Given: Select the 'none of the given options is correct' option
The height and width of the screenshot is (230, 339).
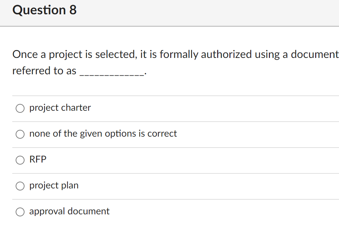Looking at the screenshot, I should pos(20,134).
